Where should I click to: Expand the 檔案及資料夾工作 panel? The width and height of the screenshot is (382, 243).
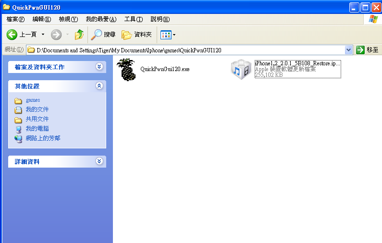point(99,66)
